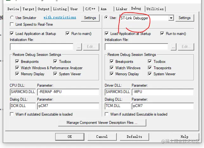
Task: Browse for debugger initialization file
Action: click(174, 47)
